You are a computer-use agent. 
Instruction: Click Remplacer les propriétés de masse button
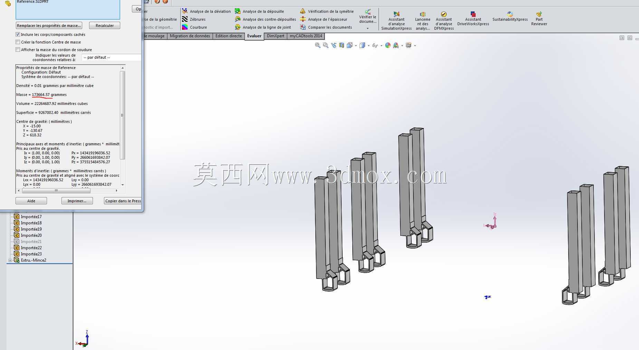pos(49,26)
